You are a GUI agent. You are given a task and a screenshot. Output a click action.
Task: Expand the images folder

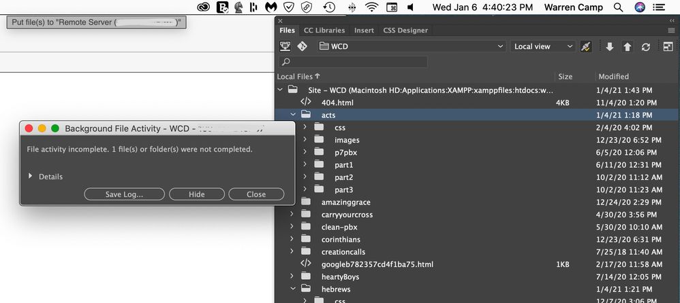[x=305, y=140]
